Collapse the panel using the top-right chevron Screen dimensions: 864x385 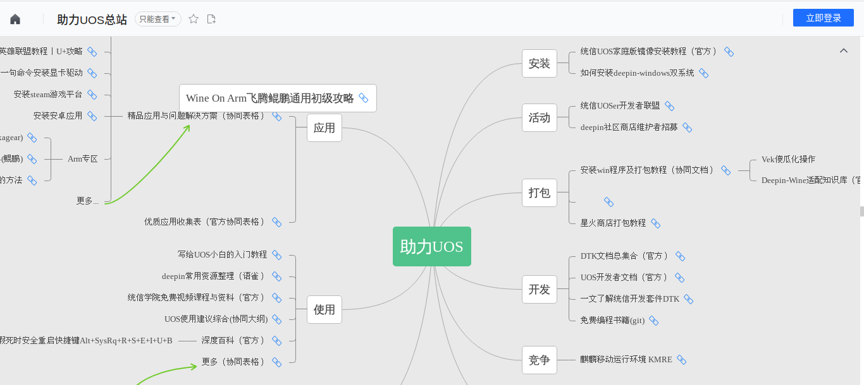coord(843,50)
